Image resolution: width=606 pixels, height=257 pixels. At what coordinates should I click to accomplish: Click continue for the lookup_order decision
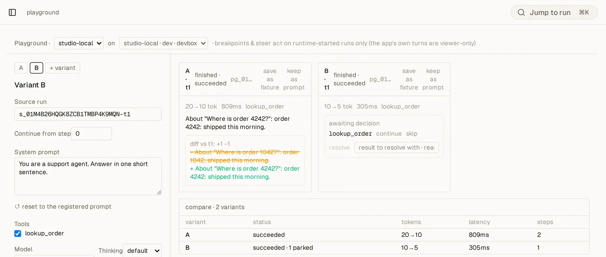coord(389,134)
